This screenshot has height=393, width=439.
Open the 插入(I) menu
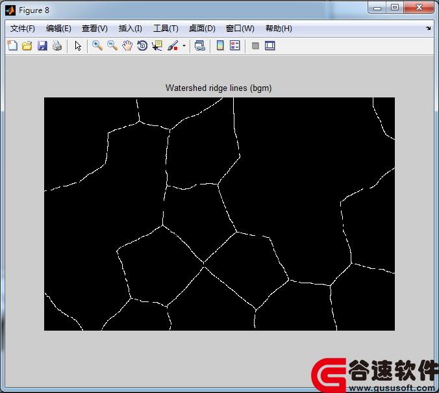click(x=130, y=29)
